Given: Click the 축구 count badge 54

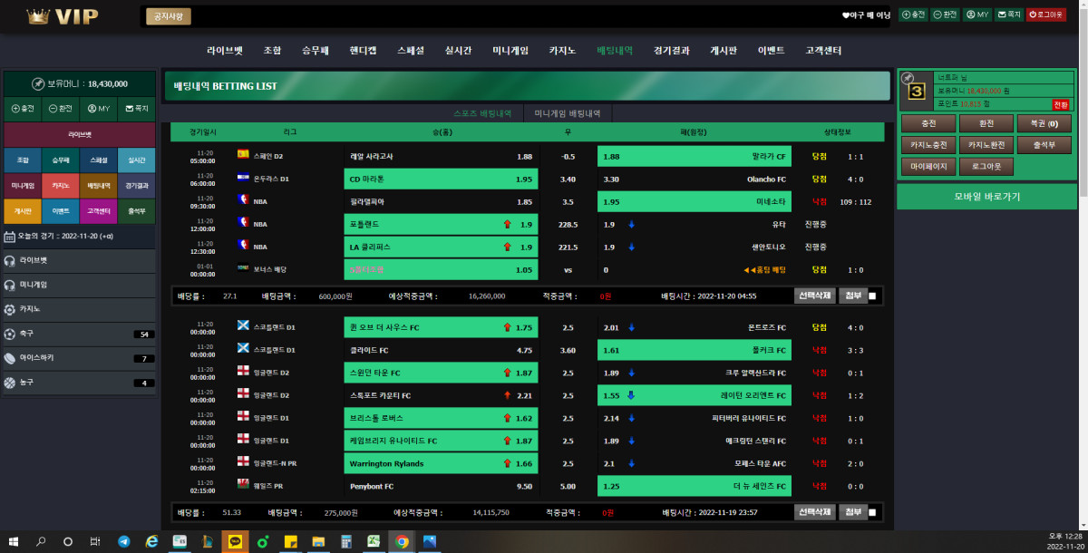Looking at the screenshot, I should point(142,335).
